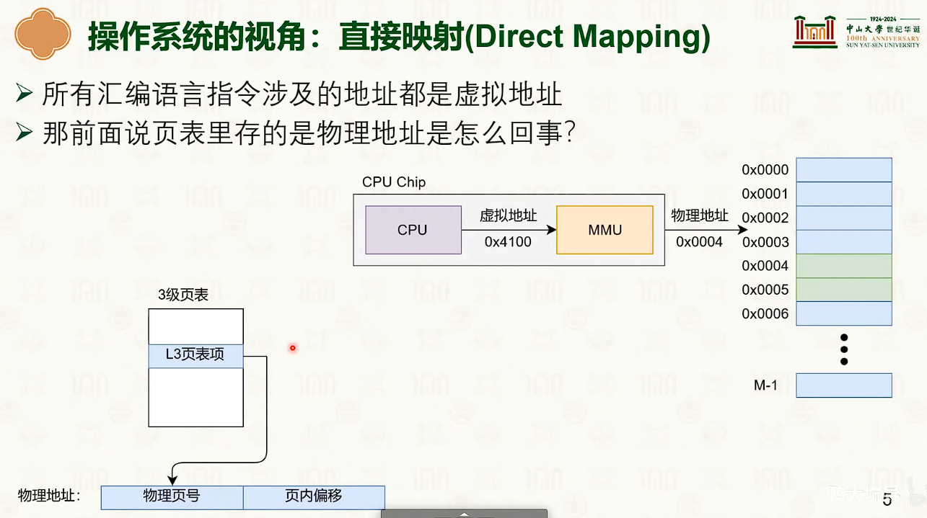Select the slide title 直接映射(Direct Mapping)
The image size is (927, 518).
point(524,37)
